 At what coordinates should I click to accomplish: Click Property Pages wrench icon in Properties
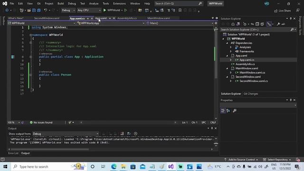tap(235, 111)
